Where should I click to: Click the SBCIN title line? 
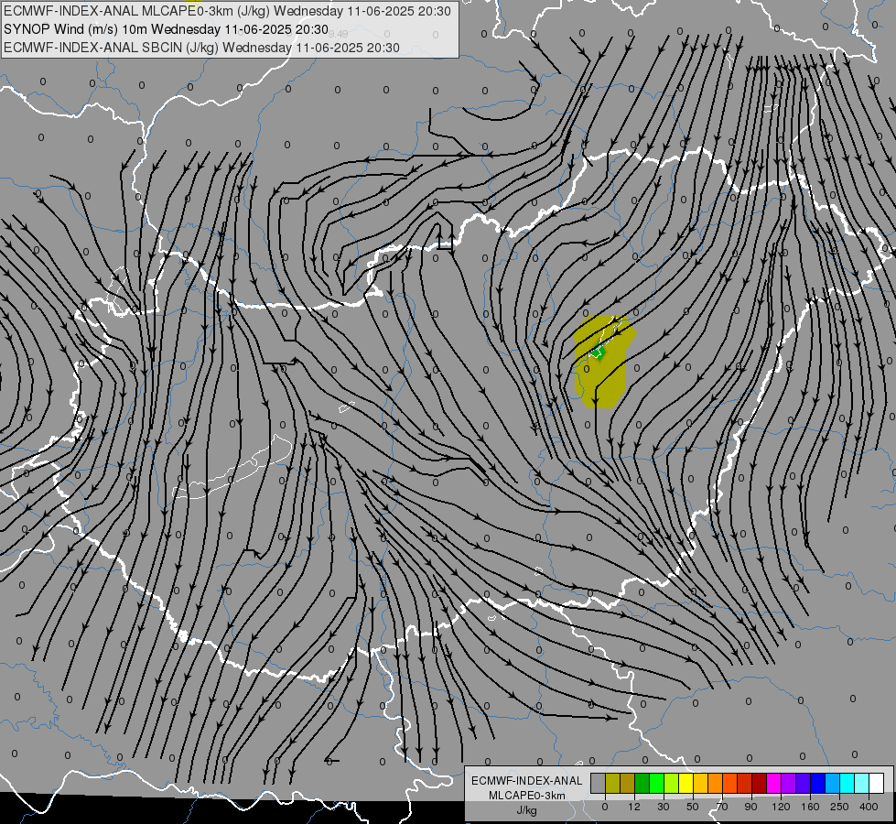click(201, 48)
